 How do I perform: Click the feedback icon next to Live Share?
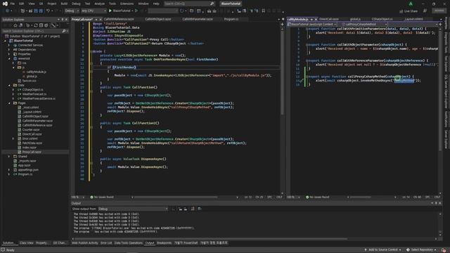(425, 11)
